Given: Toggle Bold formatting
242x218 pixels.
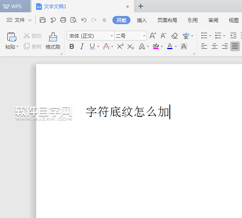Looking at the screenshot, I should (72, 46).
